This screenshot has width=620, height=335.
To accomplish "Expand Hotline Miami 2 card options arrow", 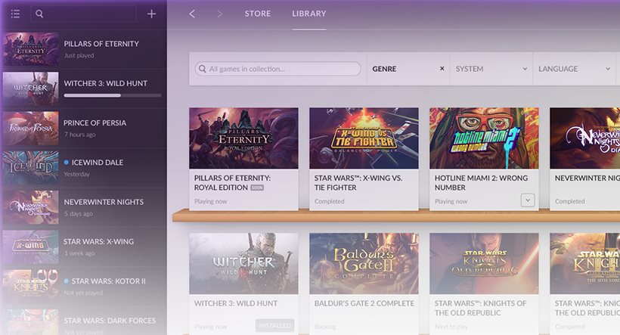I will [x=528, y=200].
